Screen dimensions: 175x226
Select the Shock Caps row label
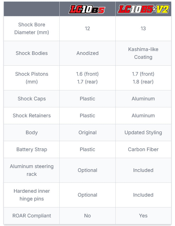[32, 99]
